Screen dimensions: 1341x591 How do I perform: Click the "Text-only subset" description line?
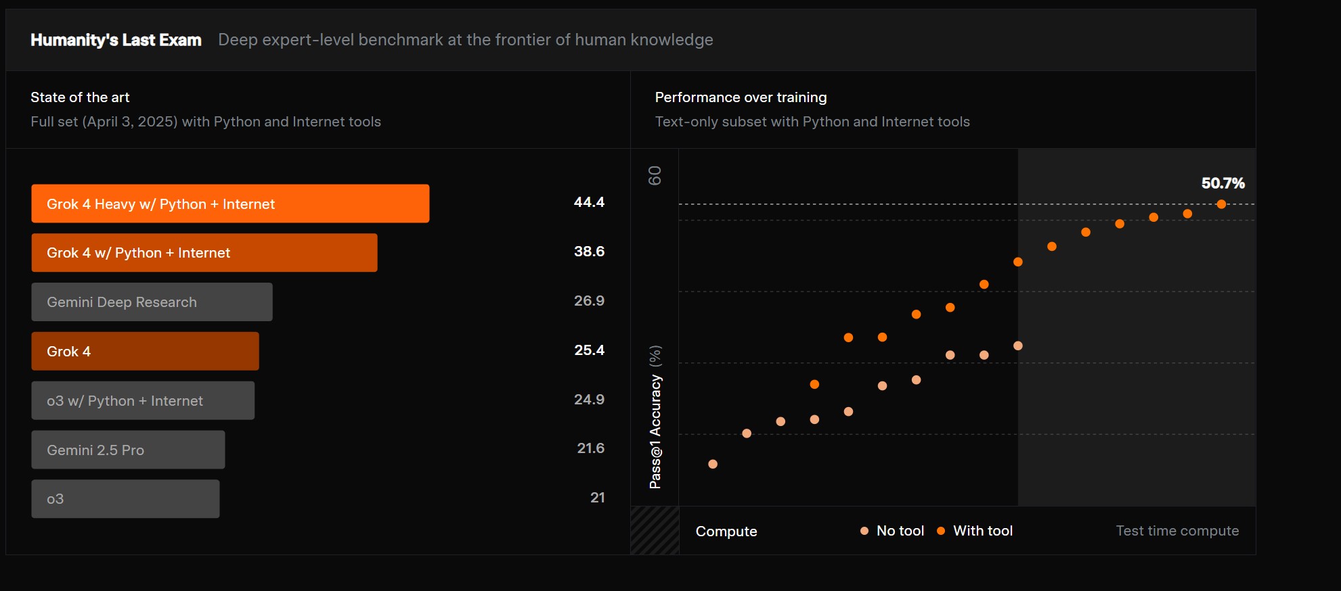(x=812, y=122)
